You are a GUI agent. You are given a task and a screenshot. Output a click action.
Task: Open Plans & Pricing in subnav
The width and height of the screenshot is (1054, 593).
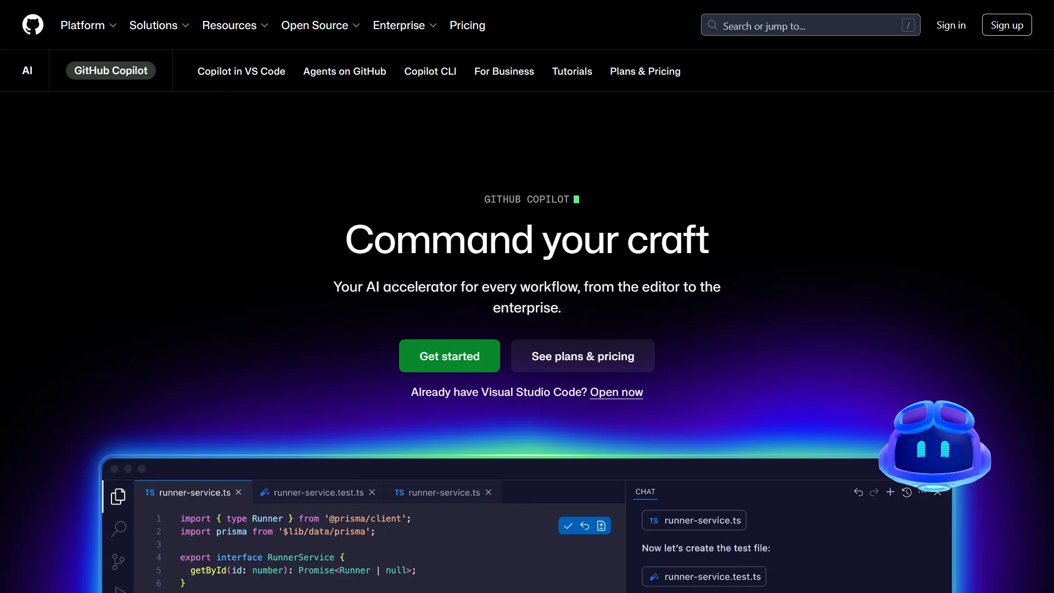click(x=645, y=71)
